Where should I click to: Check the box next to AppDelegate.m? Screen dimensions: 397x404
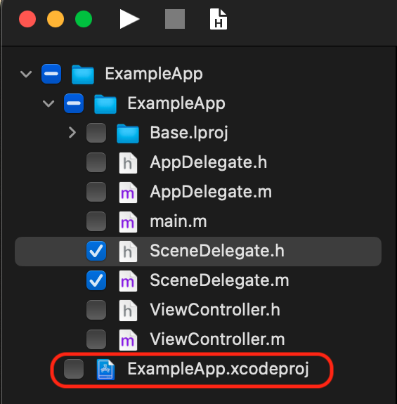(96, 192)
